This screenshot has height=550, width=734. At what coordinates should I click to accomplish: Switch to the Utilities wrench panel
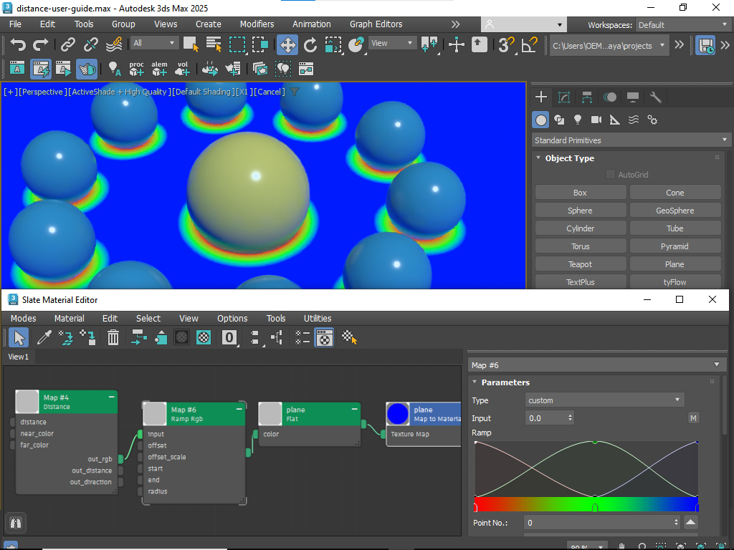(656, 97)
